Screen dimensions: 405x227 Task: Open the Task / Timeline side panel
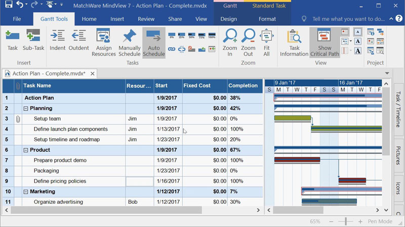click(398, 109)
